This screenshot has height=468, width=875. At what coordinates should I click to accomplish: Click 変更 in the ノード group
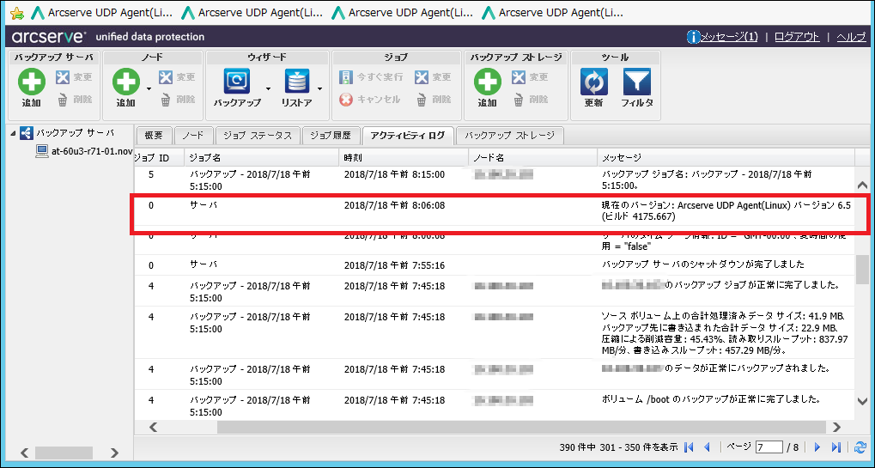coord(176,77)
